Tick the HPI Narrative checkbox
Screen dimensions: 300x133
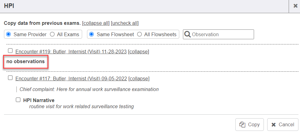pyautogui.click(x=18, y=100)
